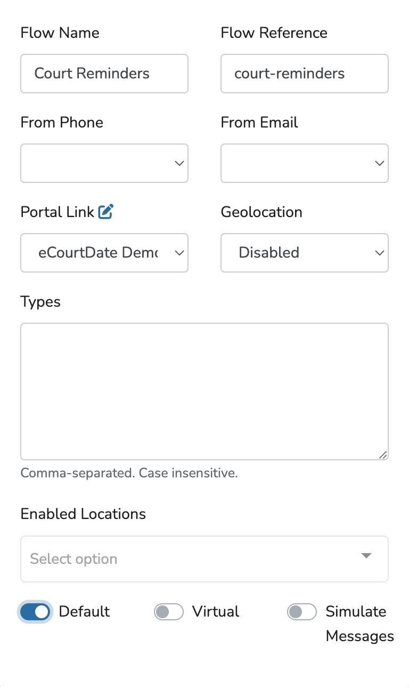Click inside the Types text area
This screenshot has width=409, height=687.
pos(204,391)
